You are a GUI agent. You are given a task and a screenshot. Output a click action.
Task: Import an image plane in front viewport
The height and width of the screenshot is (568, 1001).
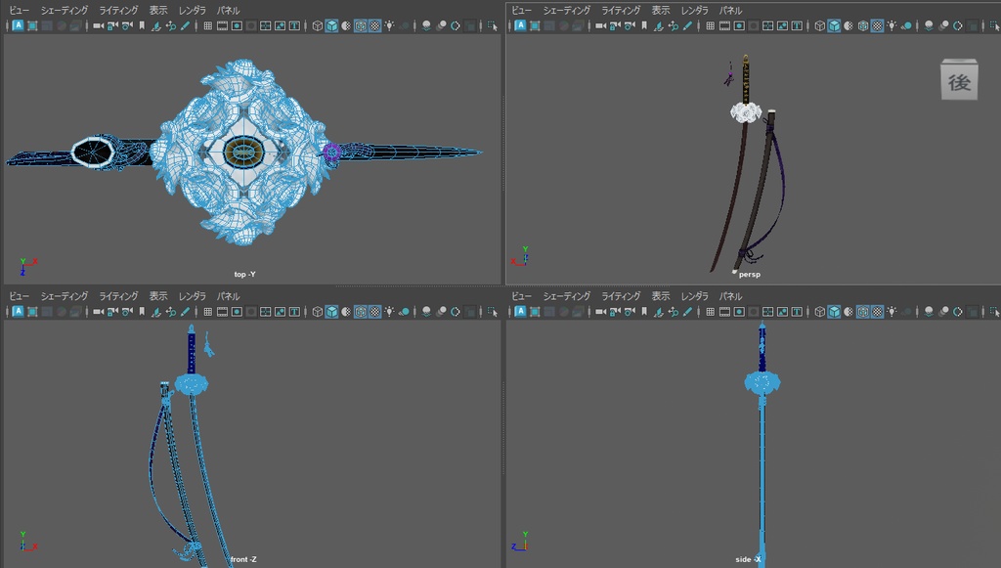tap(156, 312)
